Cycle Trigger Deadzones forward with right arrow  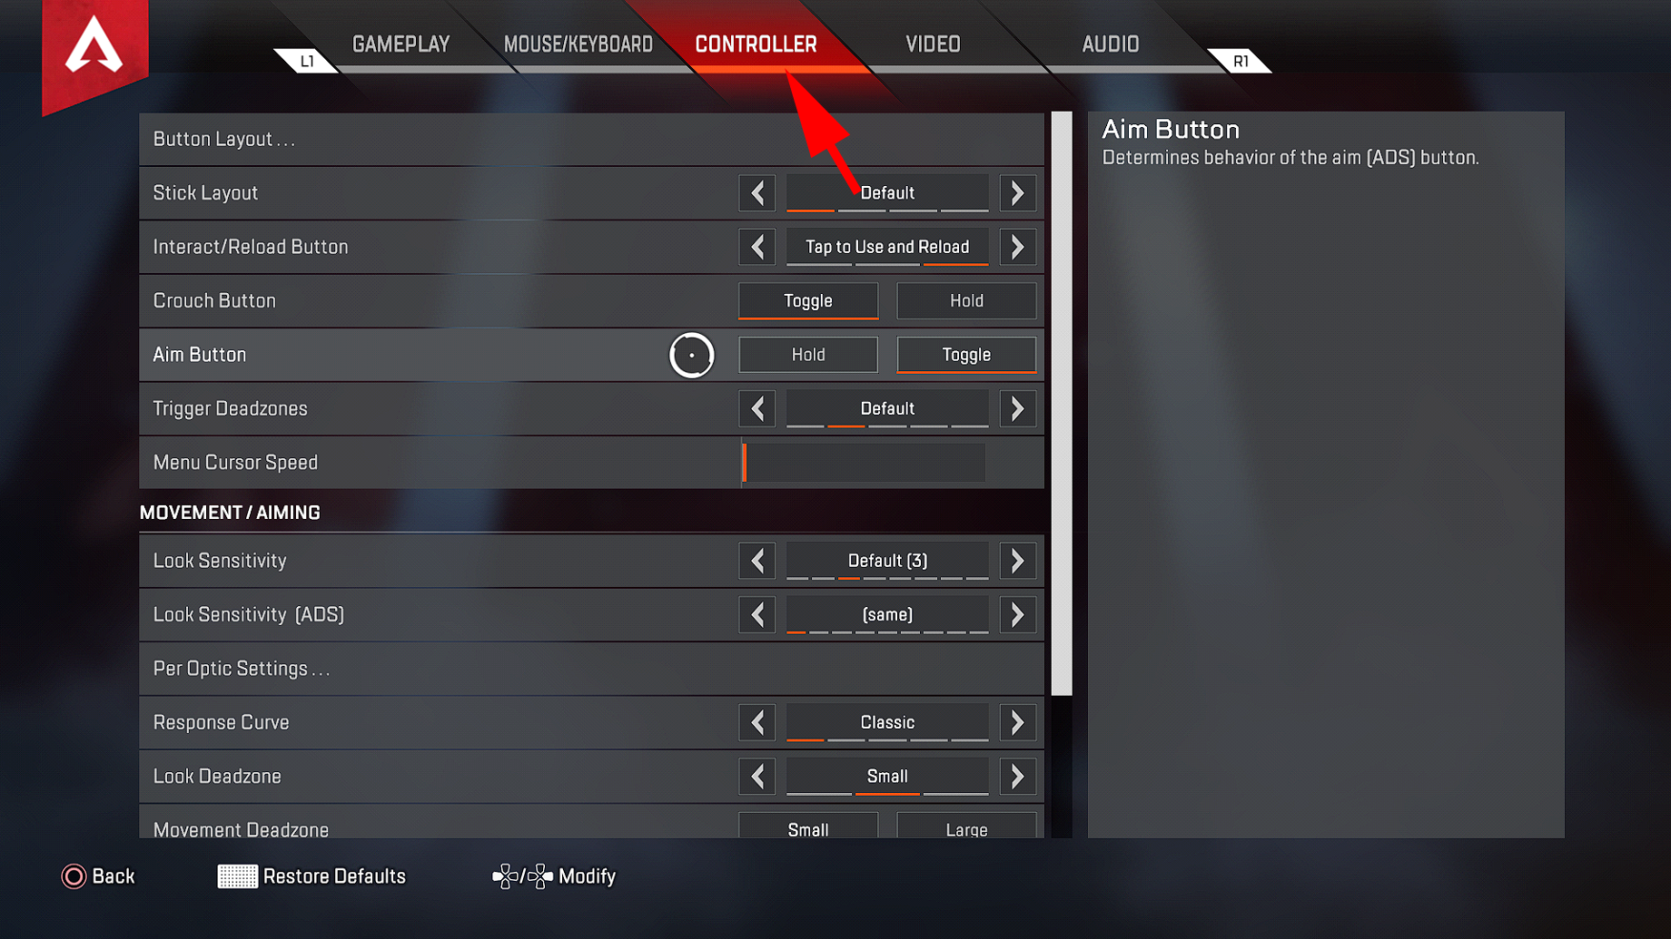[1017, 409]
